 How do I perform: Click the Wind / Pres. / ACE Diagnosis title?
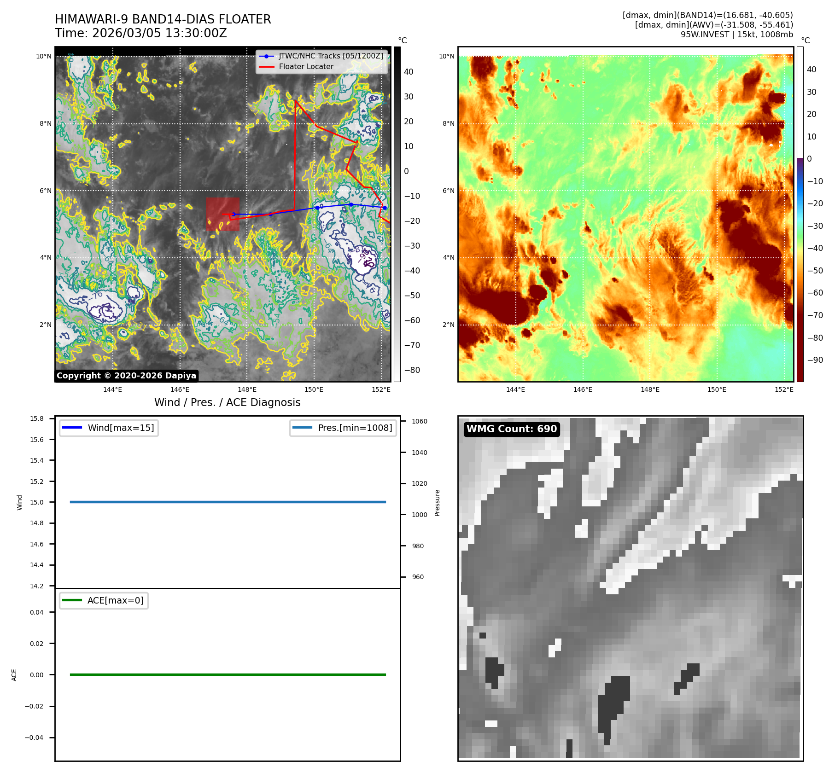[227, 402]
